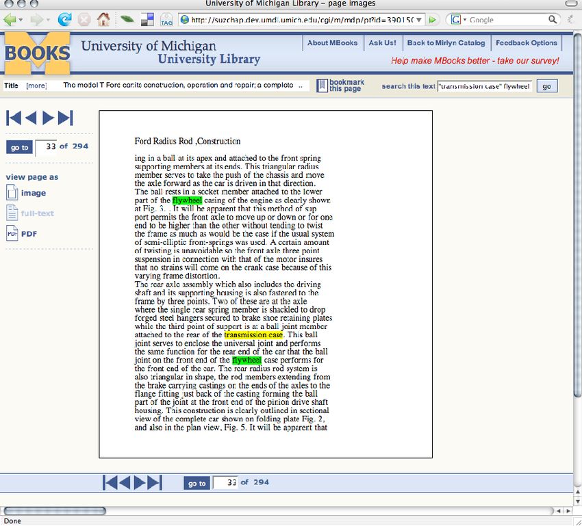The image size is (582, 526).
Task: View page as full-text
Action: [30, 213]
